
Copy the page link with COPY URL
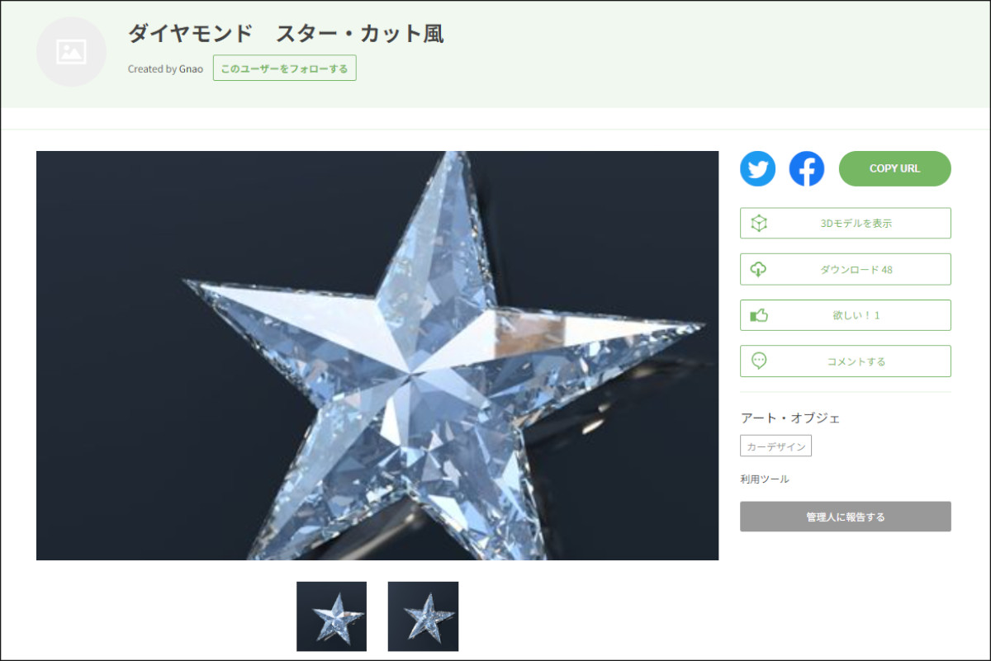[x=895, y=168]
